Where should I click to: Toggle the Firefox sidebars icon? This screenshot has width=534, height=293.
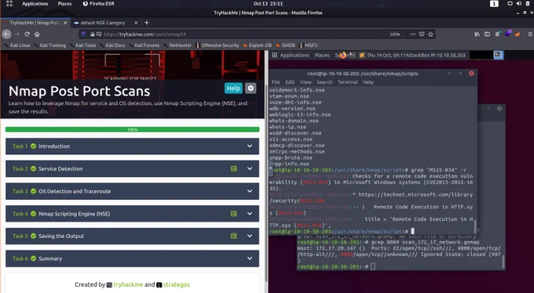point(487,34)
